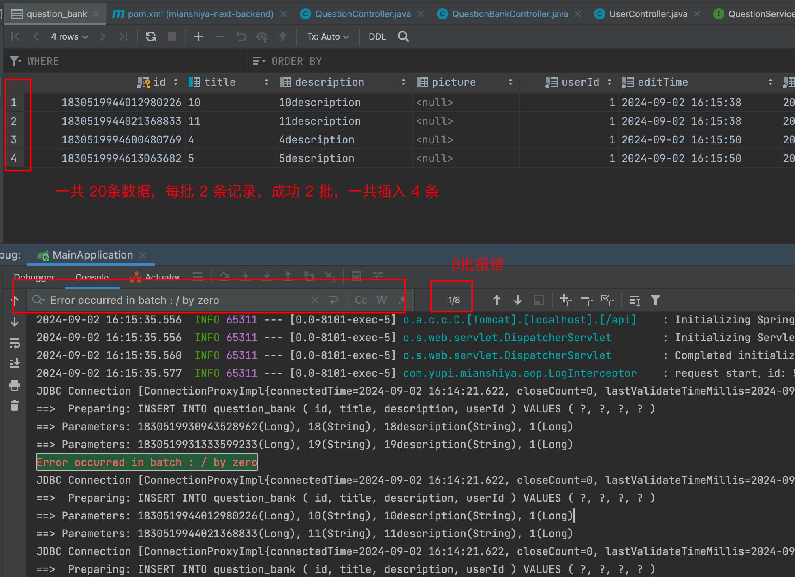Open search history dropdown in console

pyautogui.click(x=39, y=300)
